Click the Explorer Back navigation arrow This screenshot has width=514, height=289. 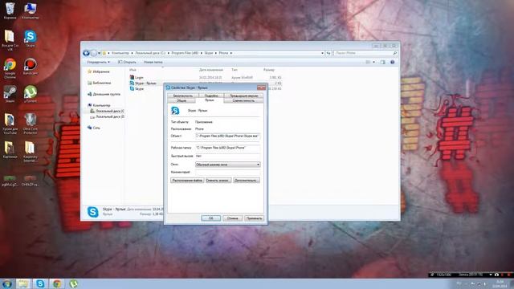click(86, 53)
